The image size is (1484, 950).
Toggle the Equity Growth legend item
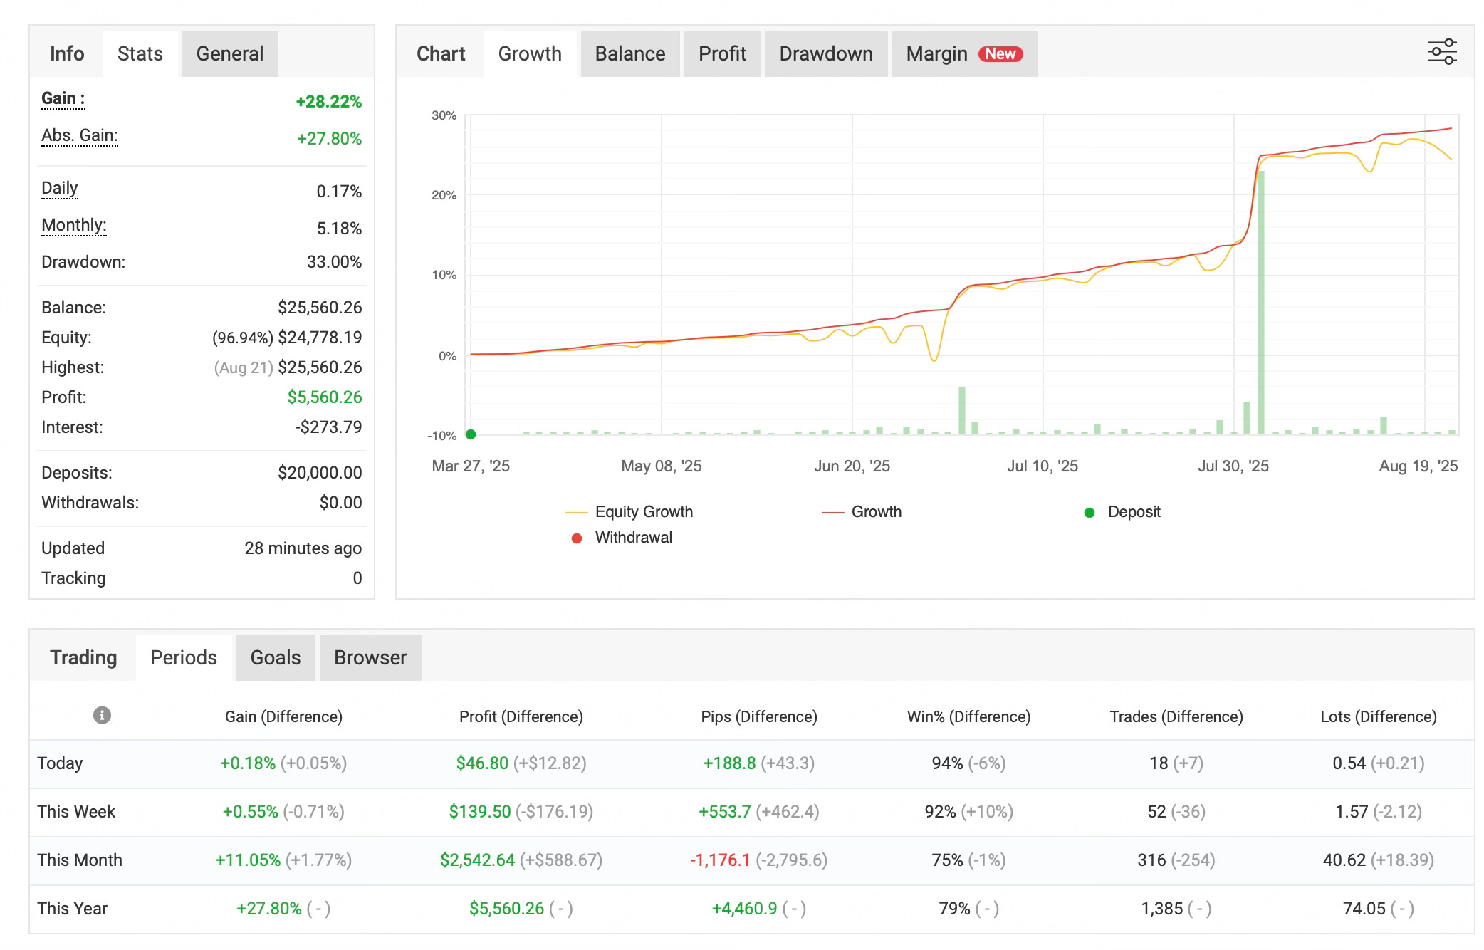point(643,511)
